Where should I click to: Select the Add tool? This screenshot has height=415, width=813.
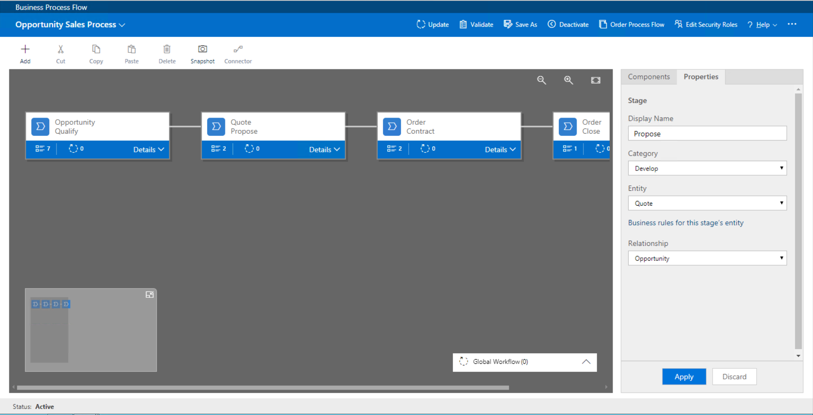[25, 53]
